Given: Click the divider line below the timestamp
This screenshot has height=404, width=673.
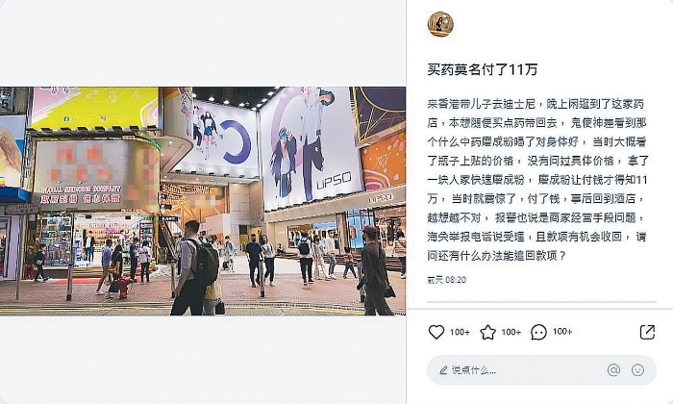Looking at the screenshot, I should coord(541,302).
